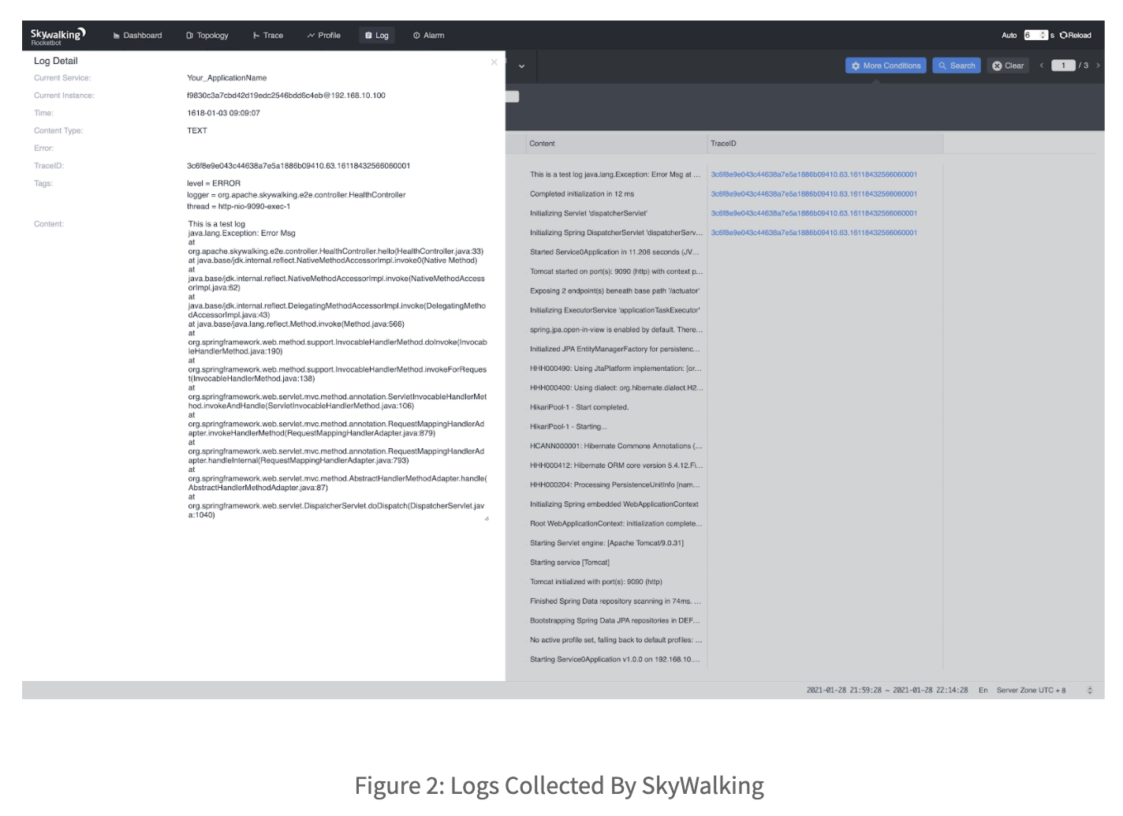1123x816 pixels.
Task: Open TraceID link for 'Initializing Servlet dispatcherServlet'
Action: [814, 213]
